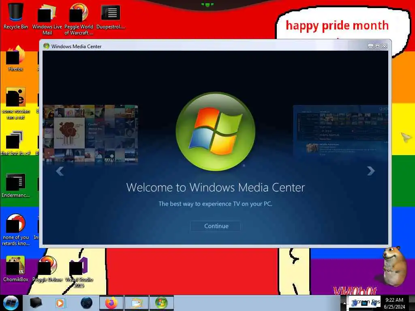This screenshot has width=415, height=311.
Task: Minimize the Windows Media Center window
Action: [370, 46]
